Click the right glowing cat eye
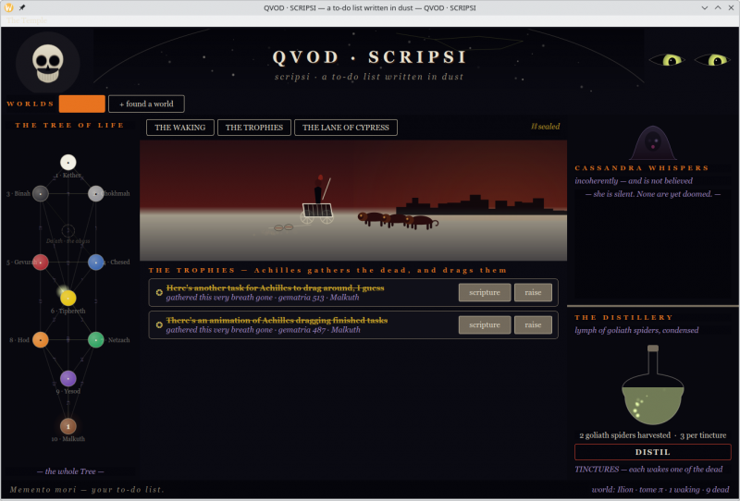This screenshot has width=740, height=501. (712, 60)
